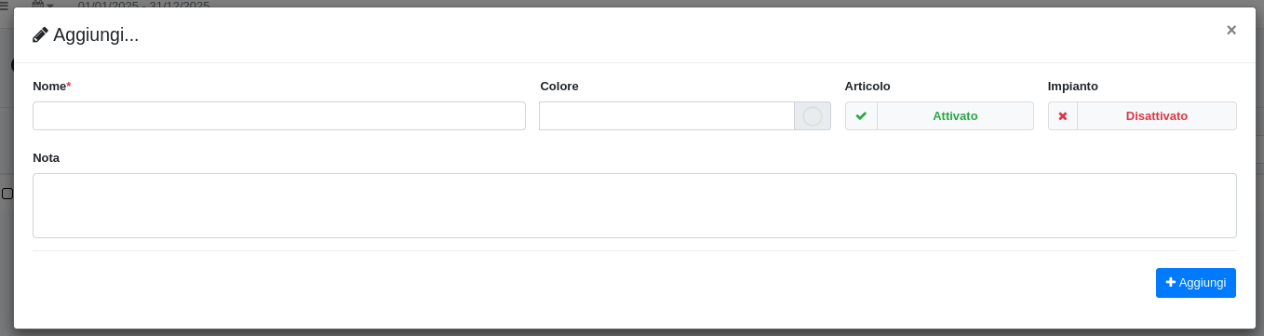1264x336 pixels.
Task: Close the Aggiungi dialog with the X
Action: tap(1231, 30)
